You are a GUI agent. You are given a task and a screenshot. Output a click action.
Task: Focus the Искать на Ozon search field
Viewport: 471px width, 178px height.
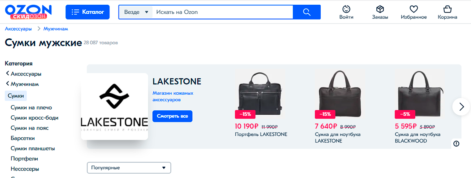coord(223,12)
